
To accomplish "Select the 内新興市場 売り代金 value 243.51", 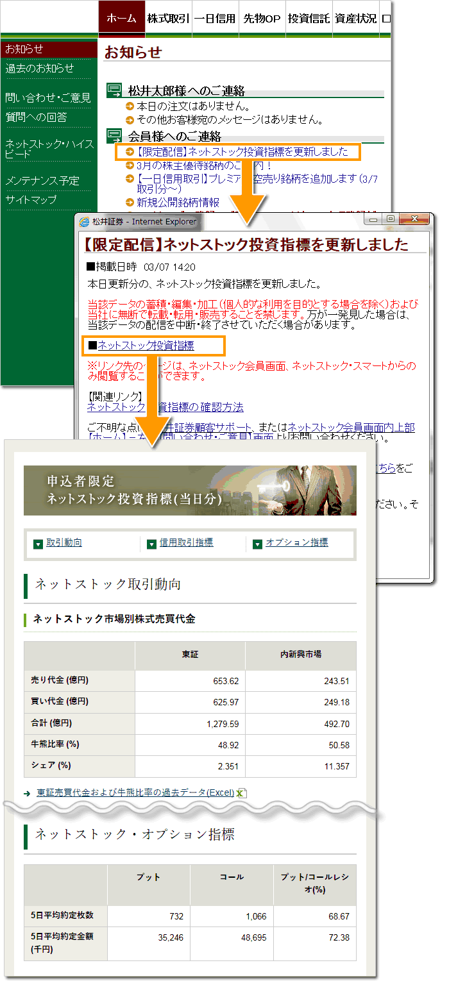I will pyautogui.click(x=337, y=681).
